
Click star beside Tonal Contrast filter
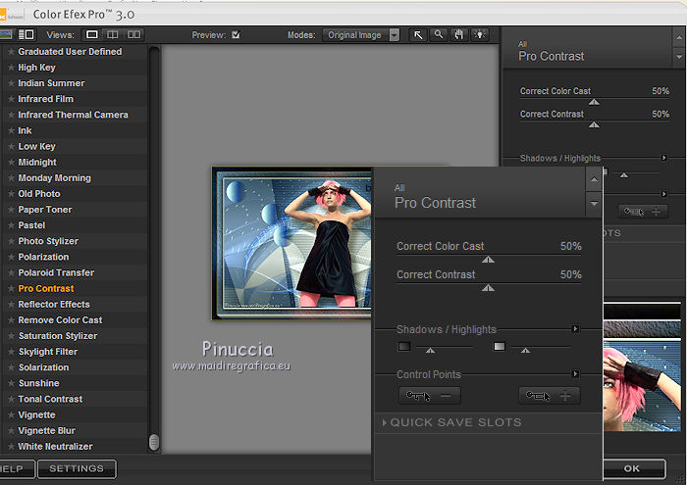[x=11, y=399]
